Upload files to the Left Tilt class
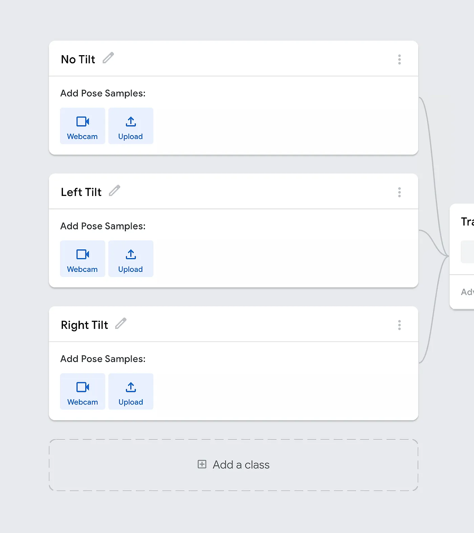Image resolution: width=474 pixels, height=533 pixels. click(131, 259)
